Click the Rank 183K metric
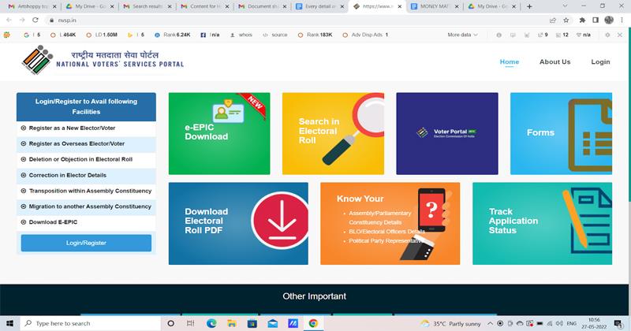The width and height of the screenshot is (631, 331). tap(315, 35)
